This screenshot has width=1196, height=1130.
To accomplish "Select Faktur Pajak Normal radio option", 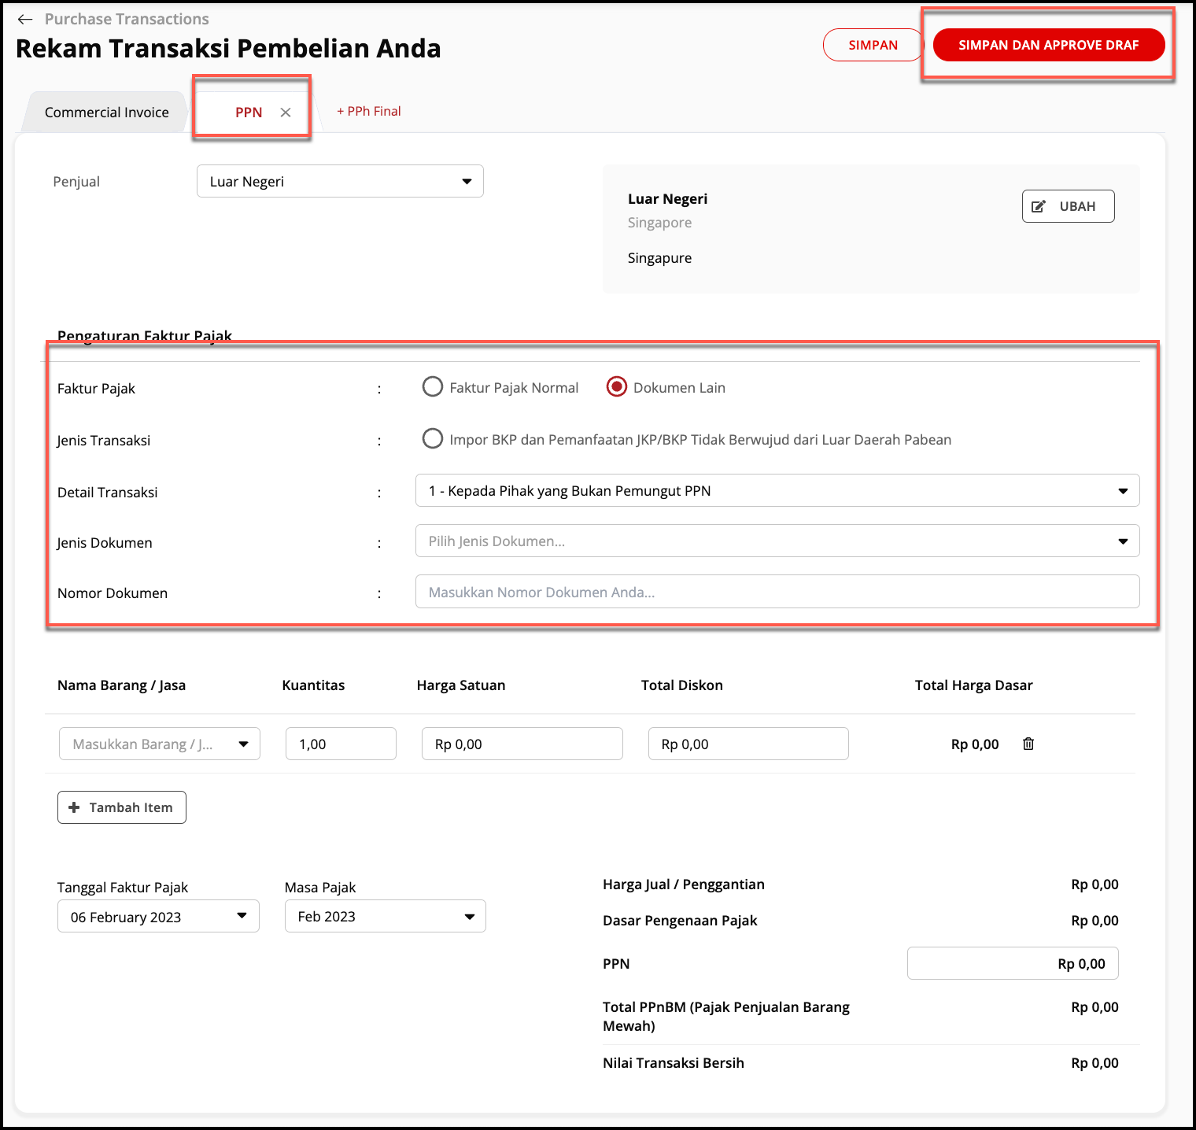I will point(433,387).
